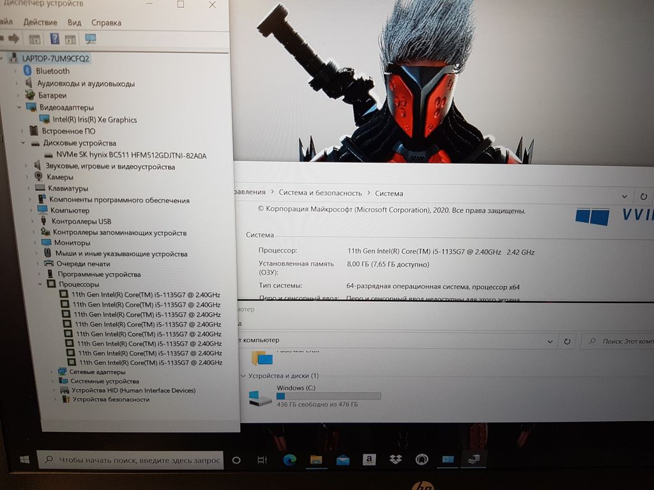Click the Bluetooth device category icon

tap(27, 71)
